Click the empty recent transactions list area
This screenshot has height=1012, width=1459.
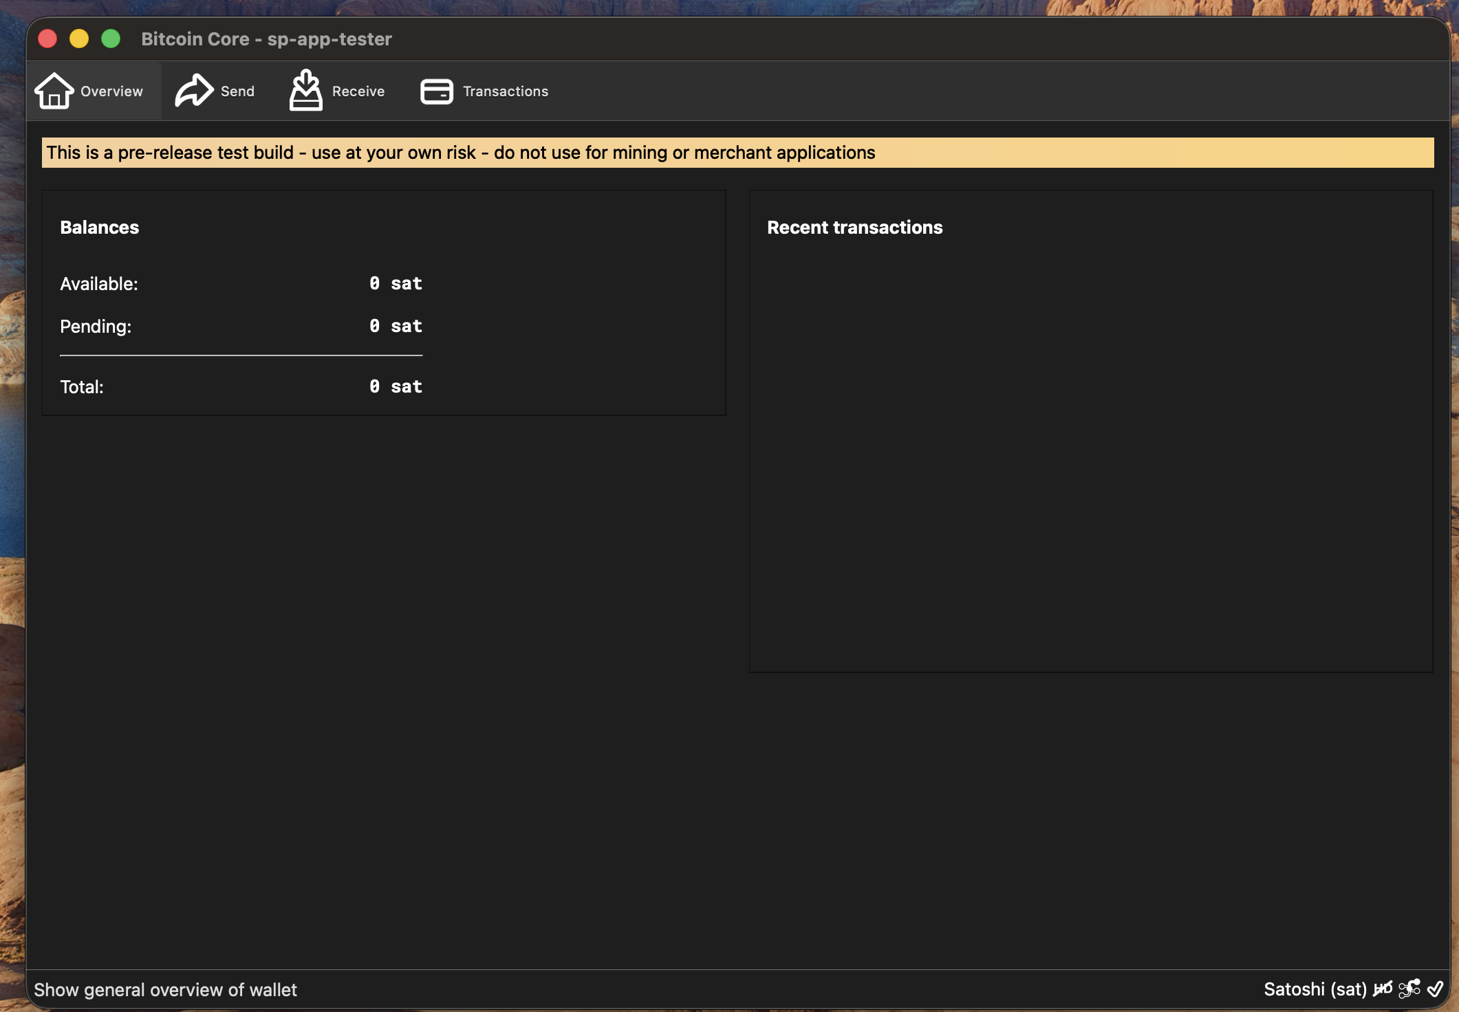(x=1090, y=454)
